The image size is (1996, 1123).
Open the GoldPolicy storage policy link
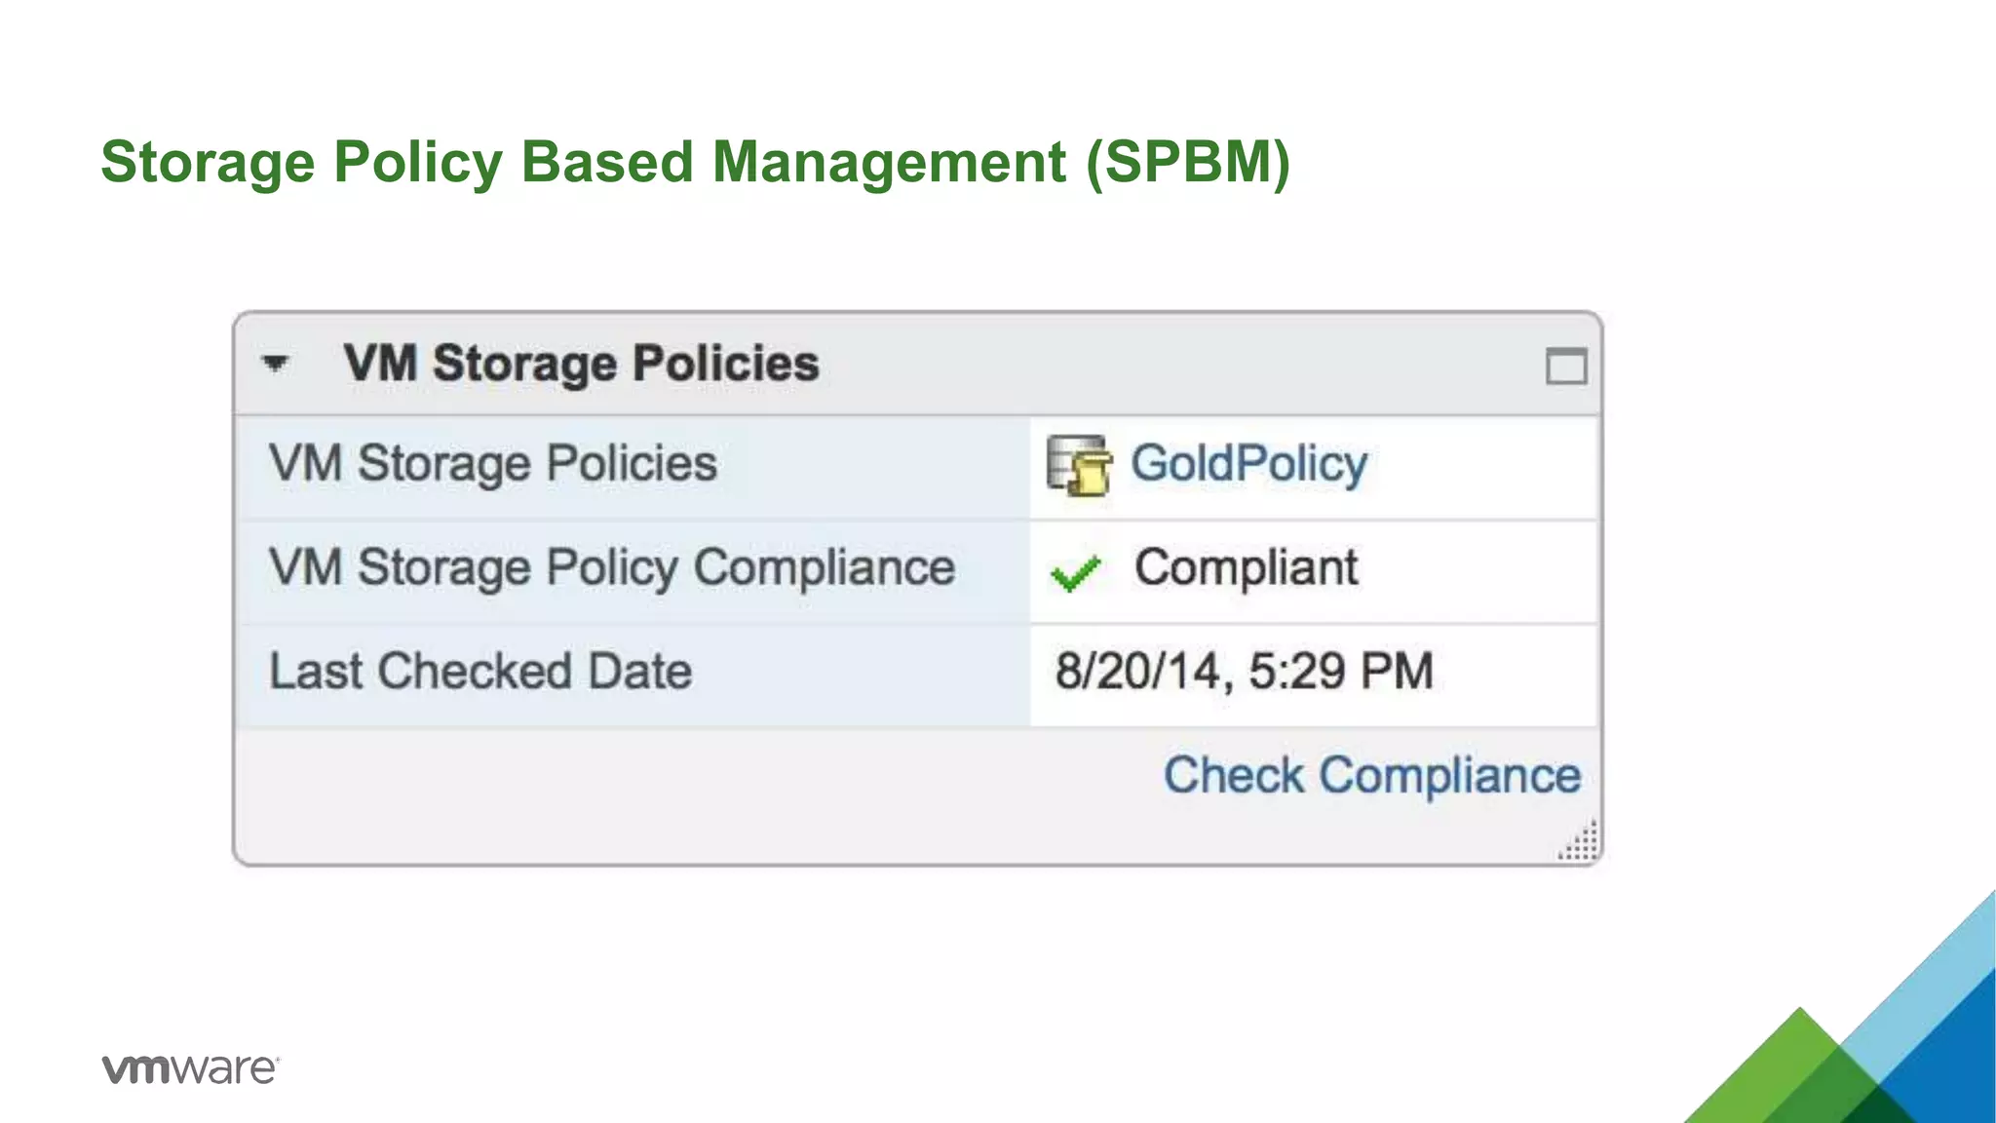[1248, 464]
